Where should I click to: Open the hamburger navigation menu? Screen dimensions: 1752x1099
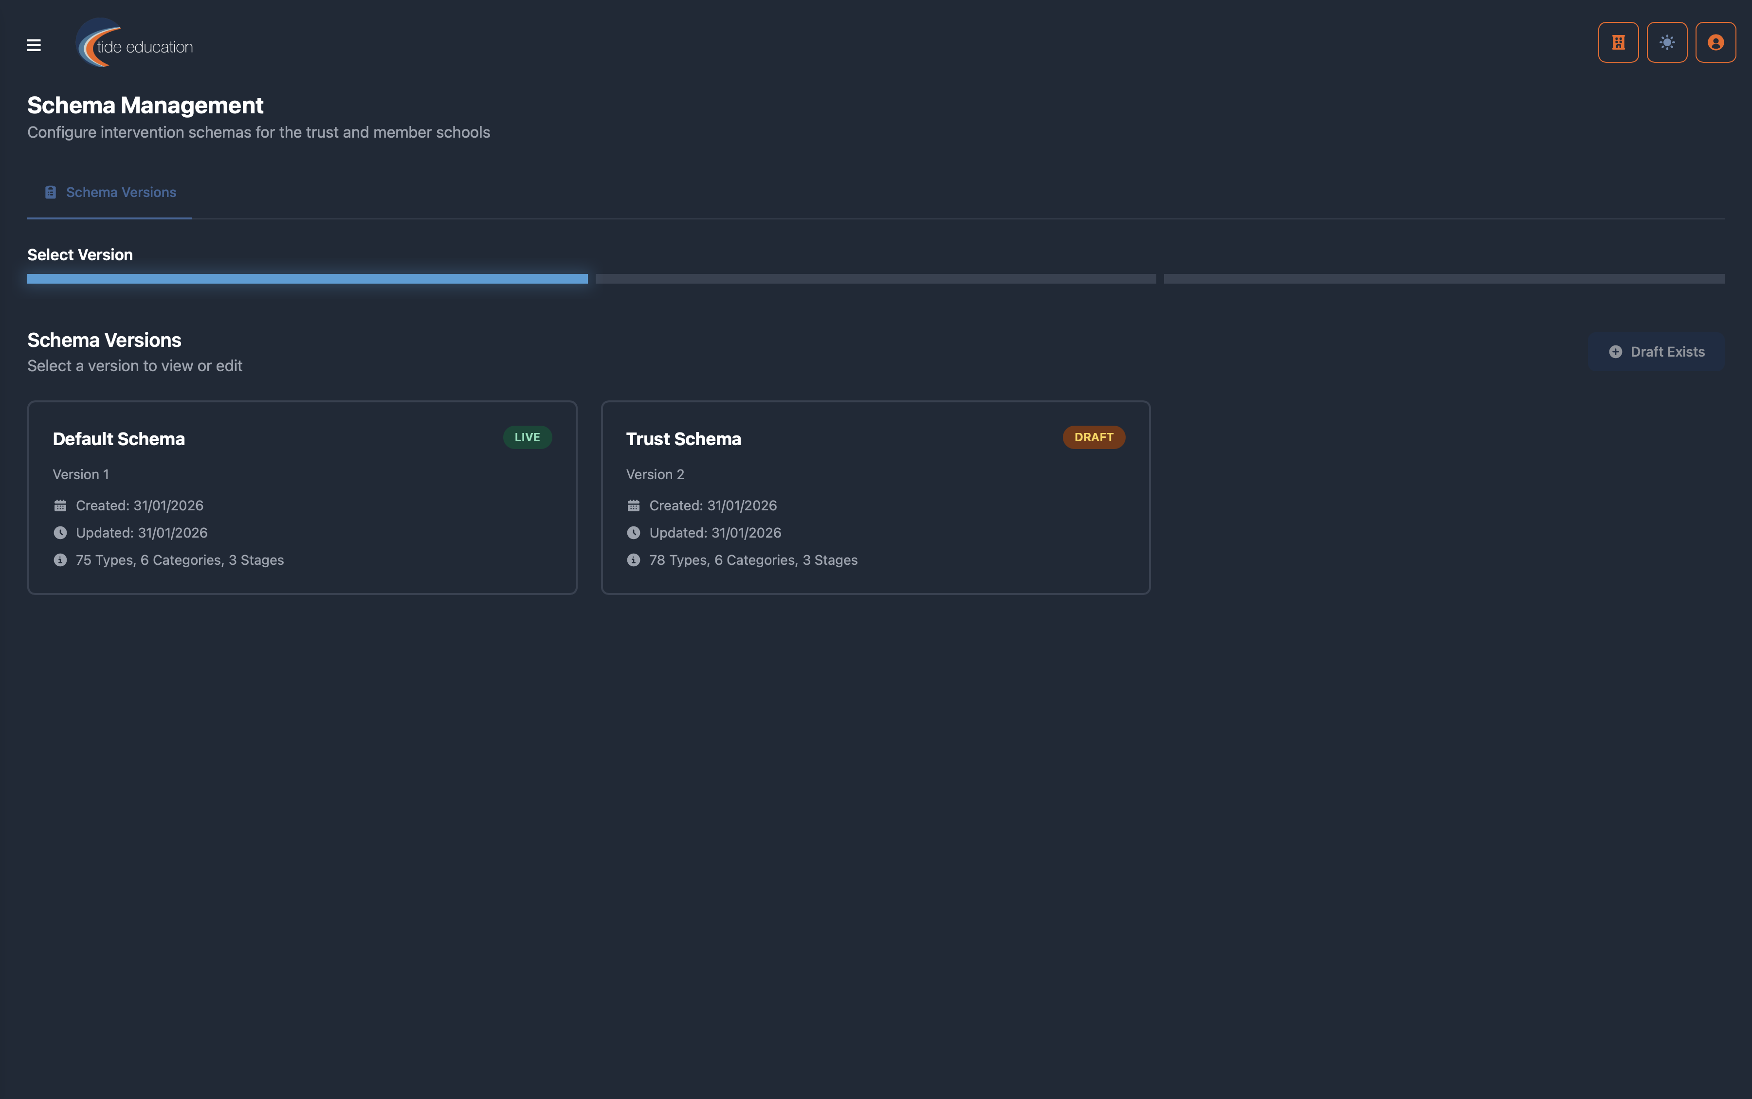coord(34,44)
